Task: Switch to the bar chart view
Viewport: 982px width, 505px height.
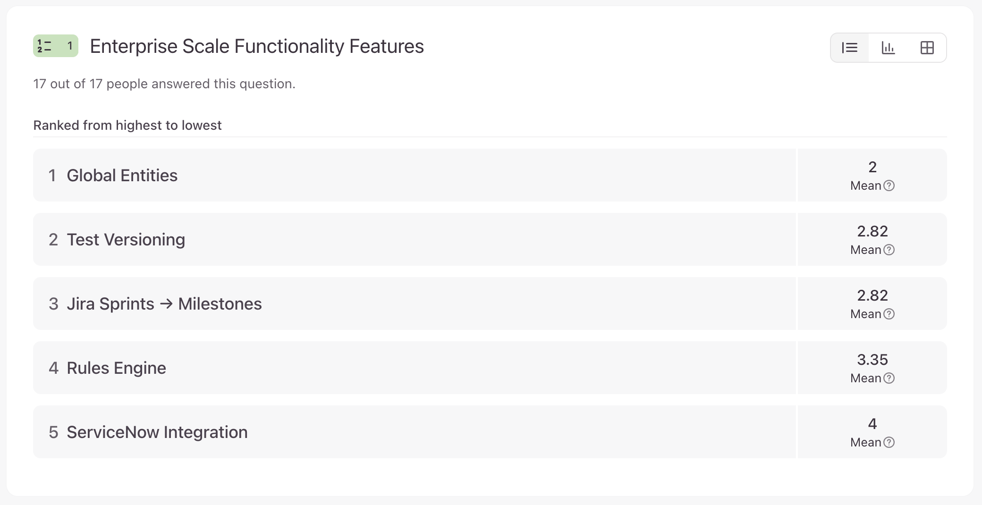Action: click(888, 48)
